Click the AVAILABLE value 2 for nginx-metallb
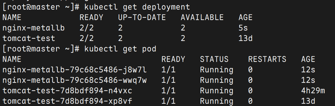Screen dimensions: 335x106 (183, 28)
